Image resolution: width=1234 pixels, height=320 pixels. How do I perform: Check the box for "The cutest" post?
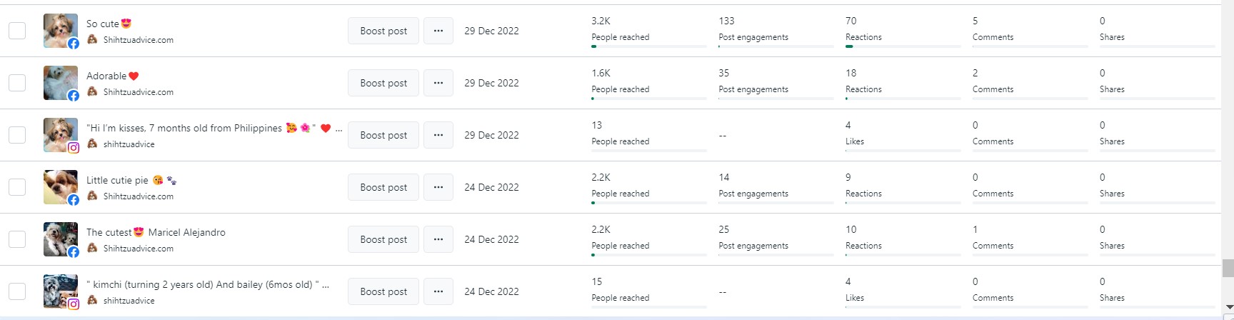pyautogui.click(x=17, y=239)
